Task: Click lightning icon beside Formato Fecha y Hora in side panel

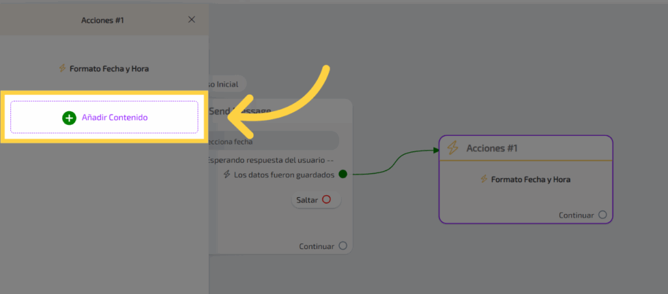Action: point(63,68)
